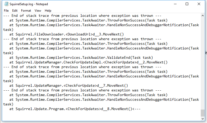Screen dimensions: 207x123
Task: Maximize the Notepad window
Action: click(187, 4)
